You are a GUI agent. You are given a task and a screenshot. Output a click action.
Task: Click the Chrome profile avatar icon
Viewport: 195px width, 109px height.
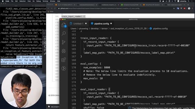(189, 8)
